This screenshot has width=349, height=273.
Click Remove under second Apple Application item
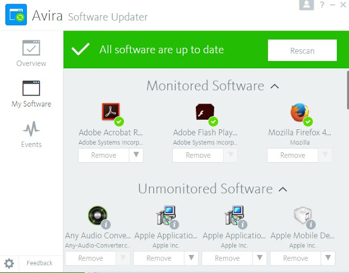[227, 258]
